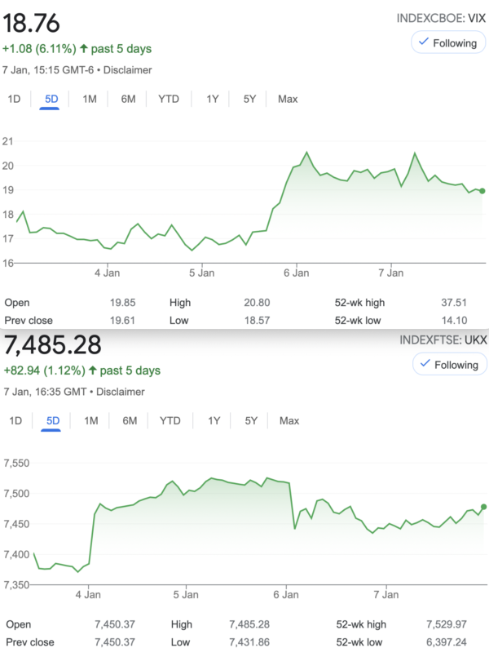Select YTD on the UKX chart
The width and height of the screenshot is (489, 648).
pos(170,420)
